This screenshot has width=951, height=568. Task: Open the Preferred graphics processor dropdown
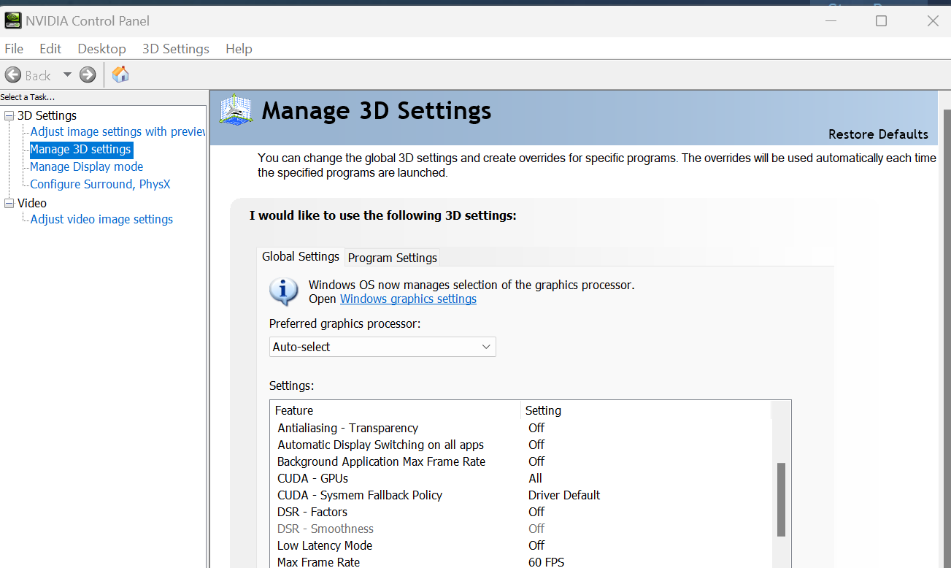(382, 347)
